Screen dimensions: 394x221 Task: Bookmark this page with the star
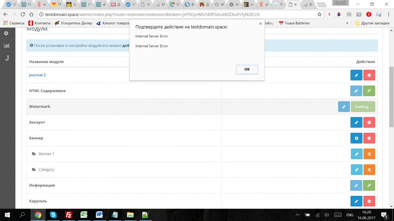320,15
